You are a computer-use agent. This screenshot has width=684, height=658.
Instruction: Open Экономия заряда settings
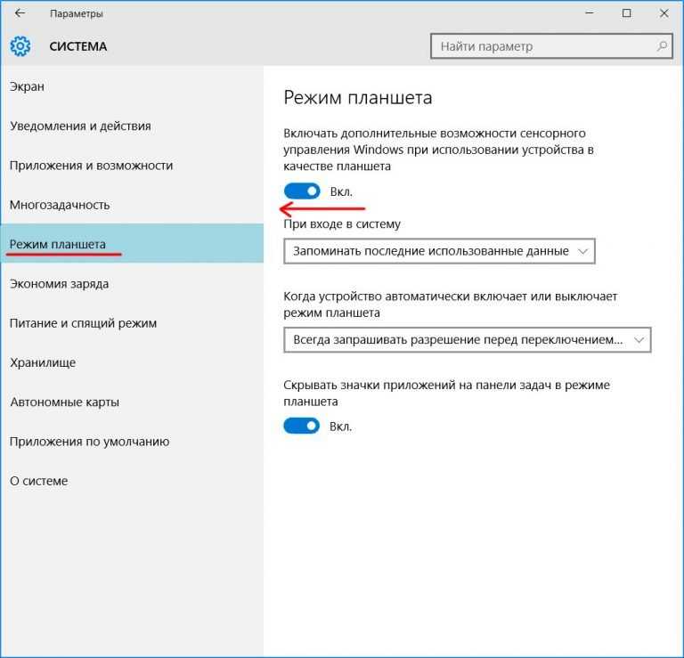[132, 283]
